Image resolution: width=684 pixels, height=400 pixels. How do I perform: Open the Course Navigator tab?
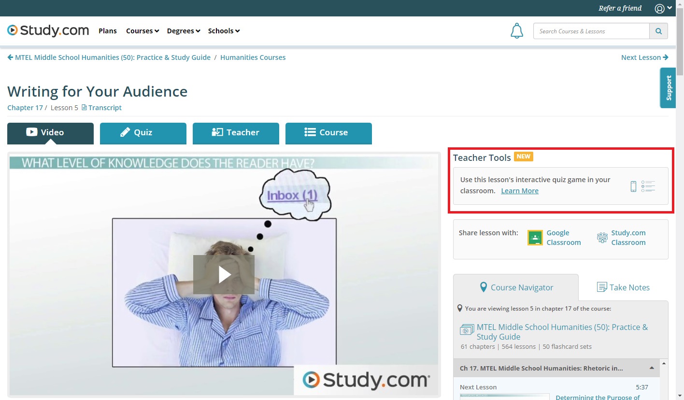(515, 287)
